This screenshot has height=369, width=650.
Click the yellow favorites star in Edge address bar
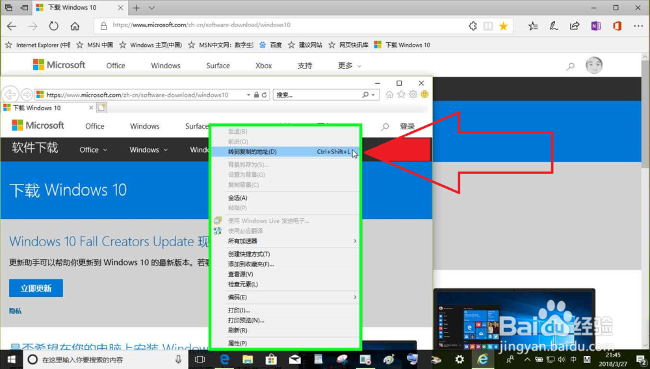(x=503, y=26)
